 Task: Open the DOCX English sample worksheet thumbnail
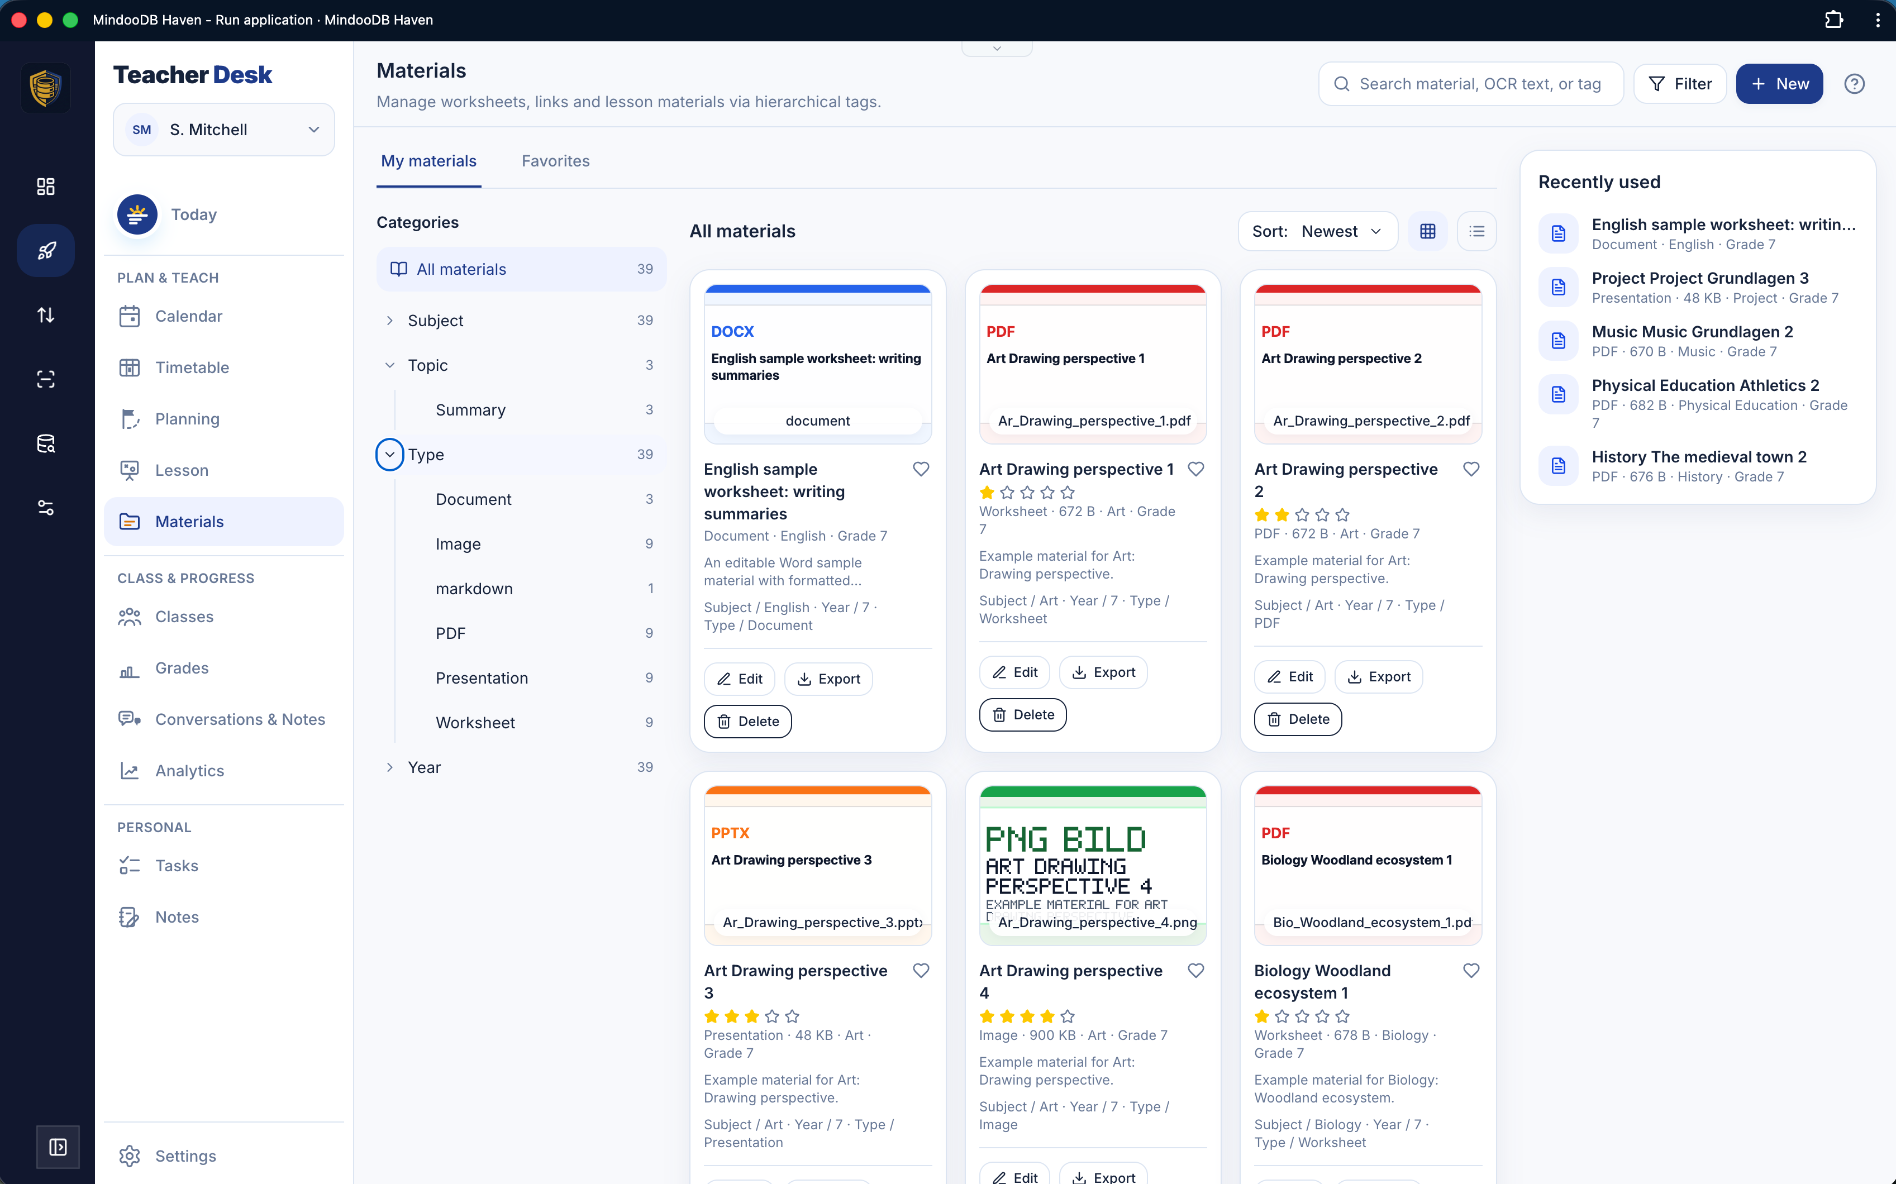click(818, 364)
